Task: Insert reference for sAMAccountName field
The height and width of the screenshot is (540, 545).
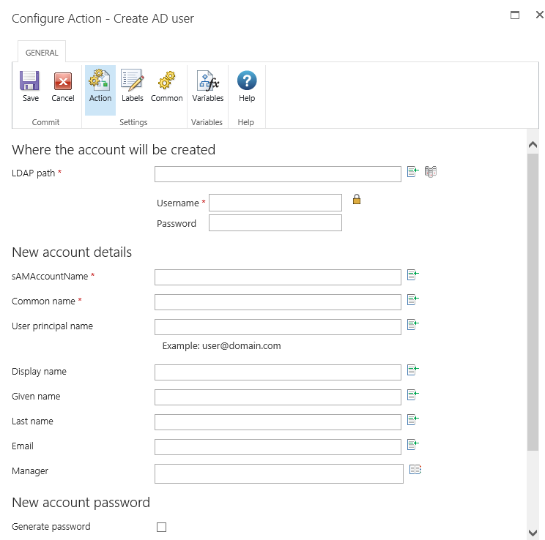Action: 412,275
